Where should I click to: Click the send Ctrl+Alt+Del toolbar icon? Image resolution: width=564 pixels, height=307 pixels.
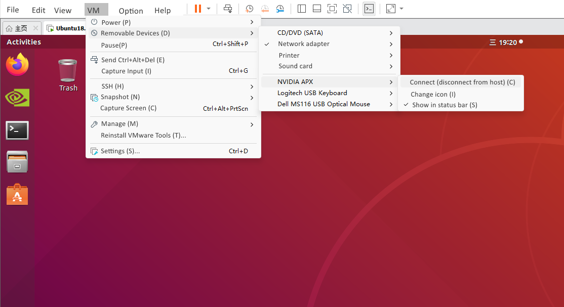(228, 9)
